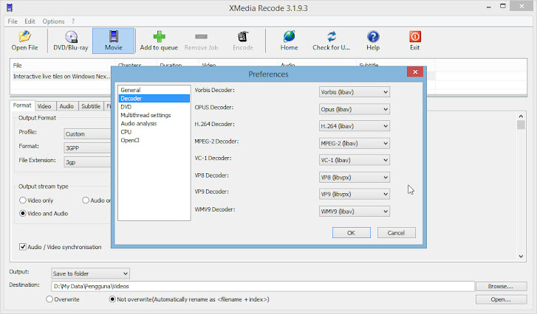Switch to the Subtitle tab
The height and width of the screenshot is (314, 537).
[91, 106]
